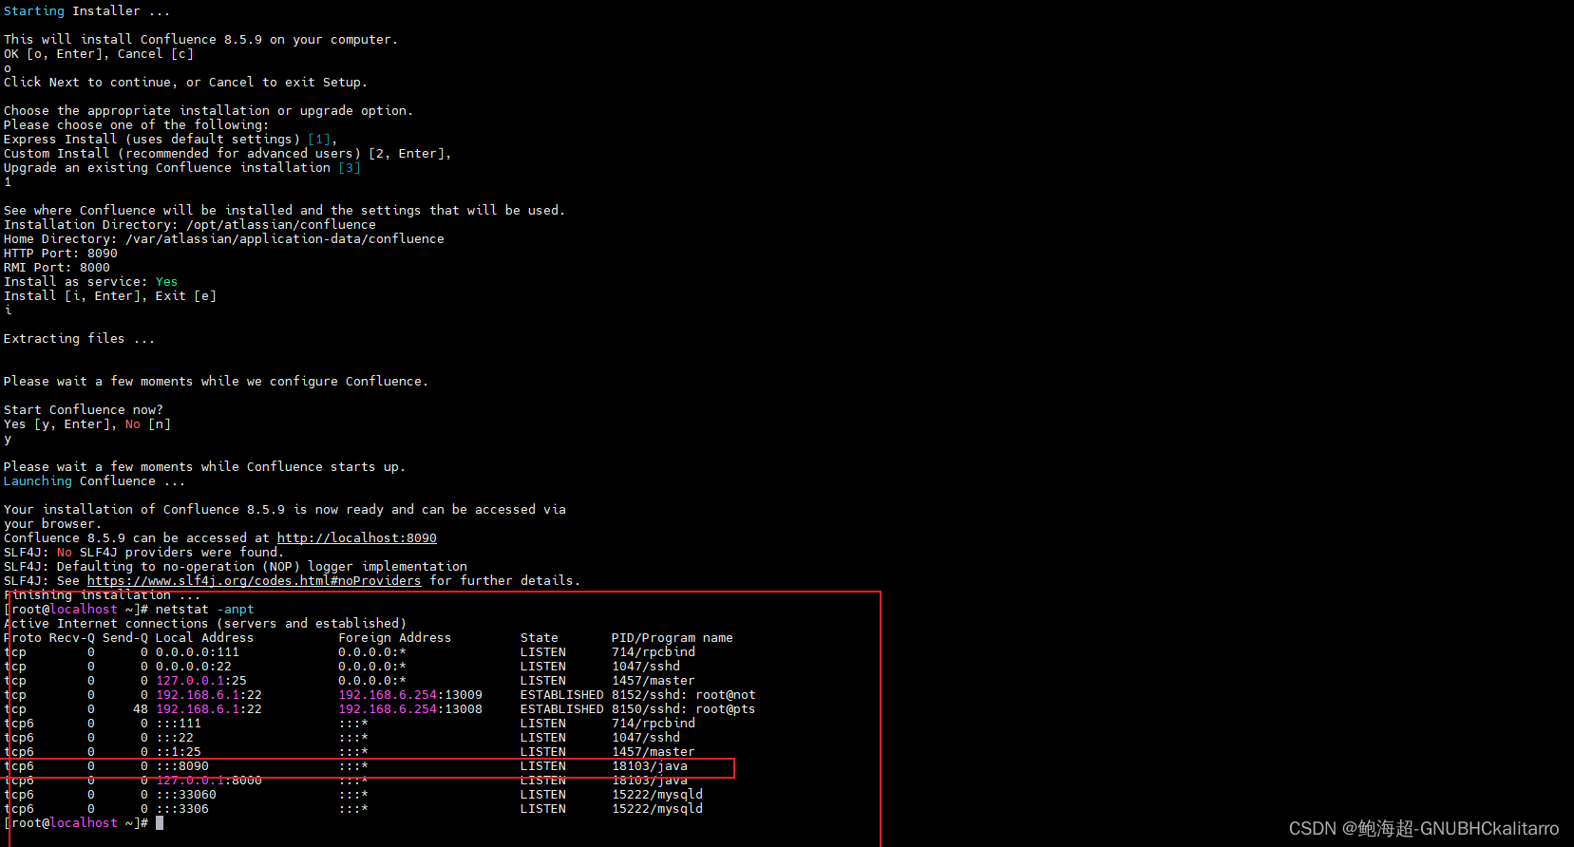Select the :::3306 local address
Viewport: 1574px width, 847px height.
[182, 808]
